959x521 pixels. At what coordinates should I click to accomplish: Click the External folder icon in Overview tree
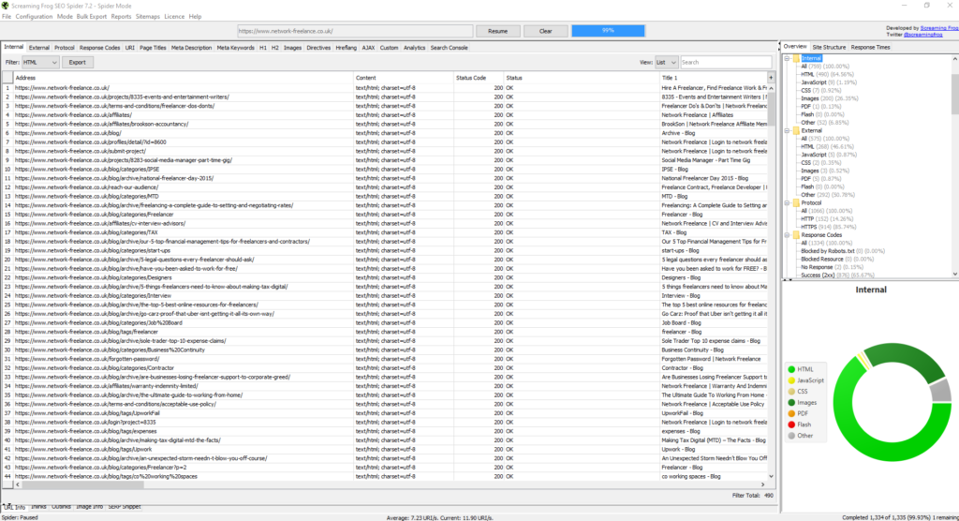[x=796, y=130]
